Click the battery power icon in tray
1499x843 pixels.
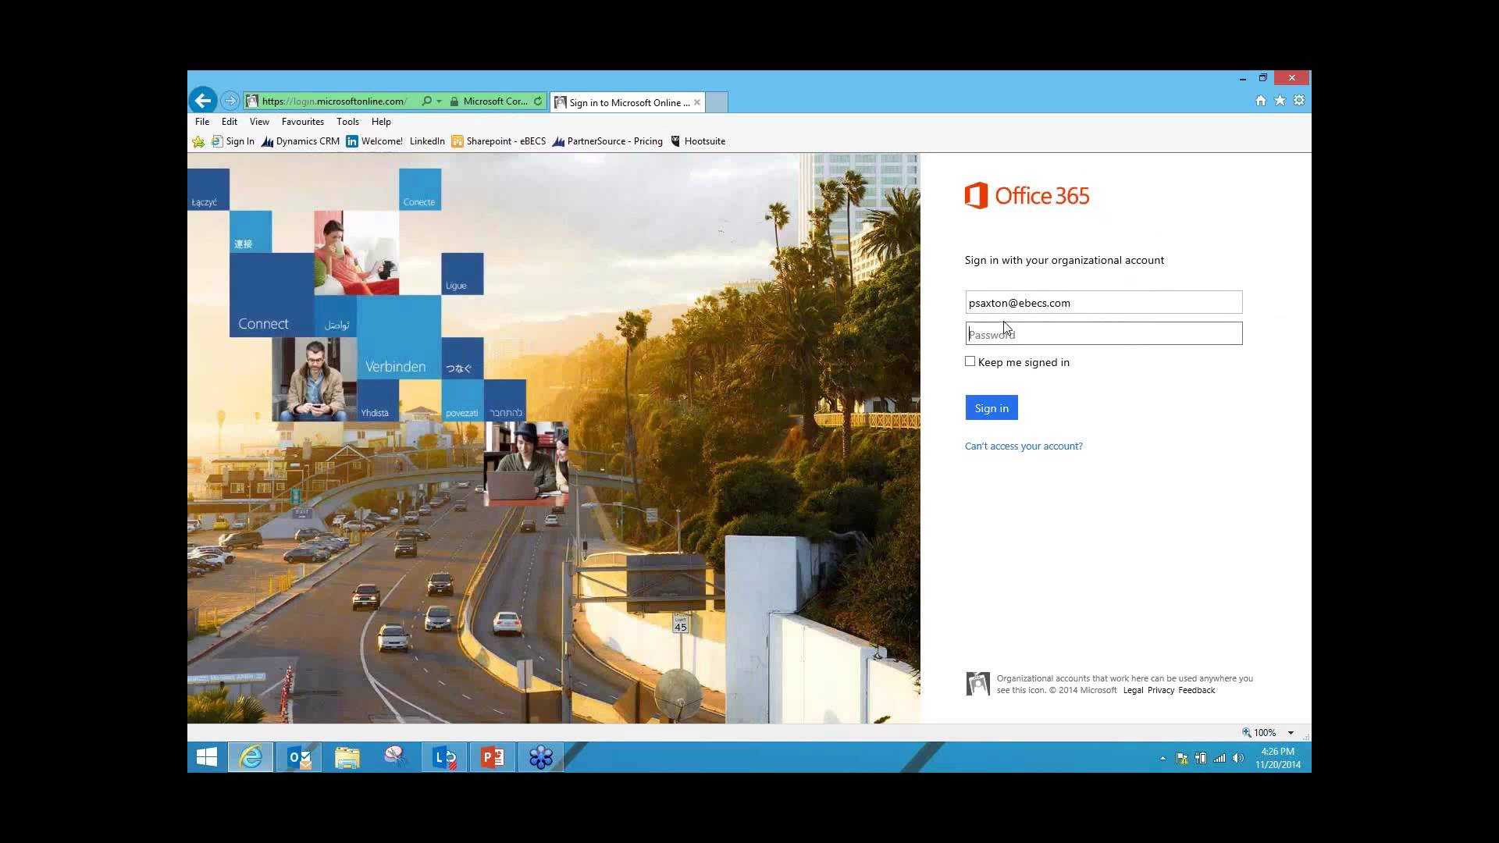pos(1201,758)
